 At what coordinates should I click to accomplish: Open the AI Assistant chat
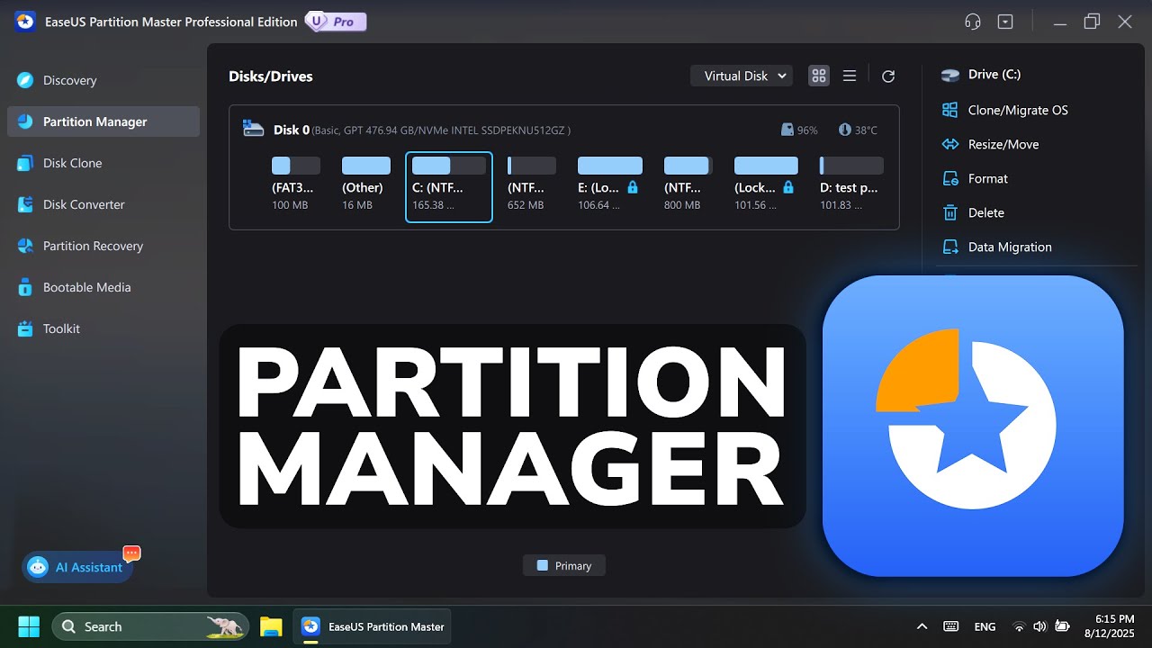click(77, 567)
